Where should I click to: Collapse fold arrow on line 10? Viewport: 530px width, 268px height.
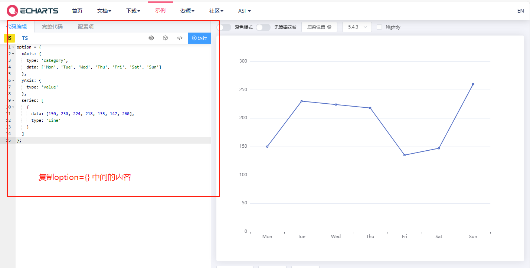point(13,107)
